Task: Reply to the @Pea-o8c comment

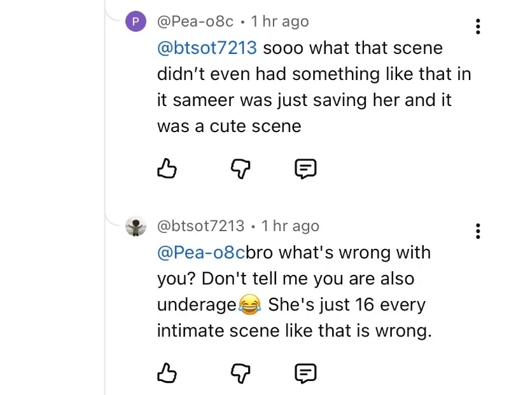Action: (305, 168)
